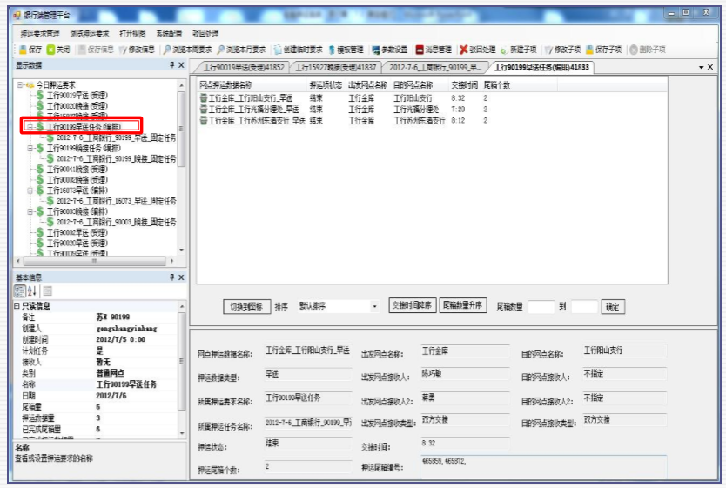Open the 打开视图 menu
The image size is (726, 488).
pos(132,34)
